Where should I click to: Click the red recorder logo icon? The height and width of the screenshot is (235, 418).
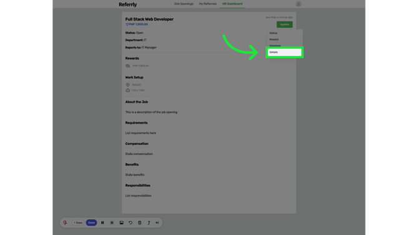pos(65,222)
